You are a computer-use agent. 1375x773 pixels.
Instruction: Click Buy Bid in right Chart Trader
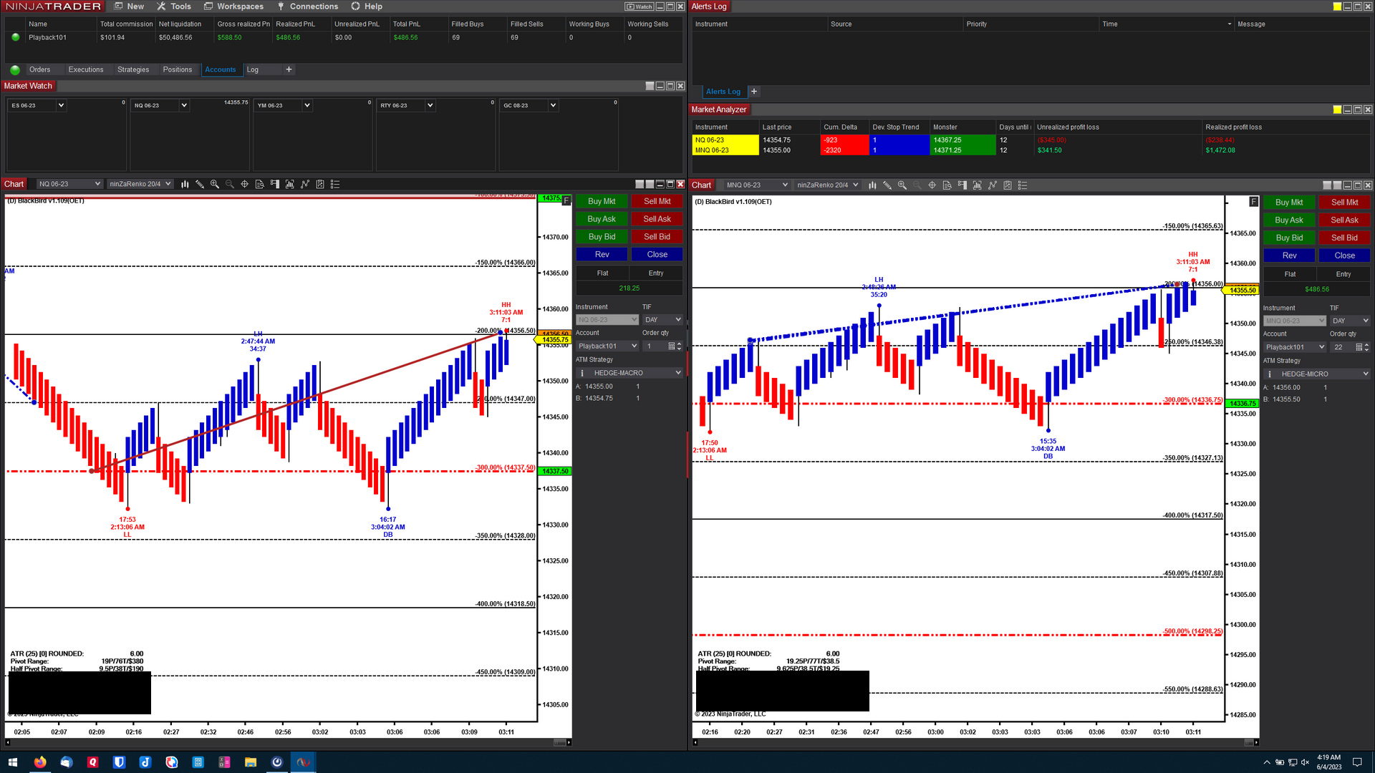point(1289,238)
